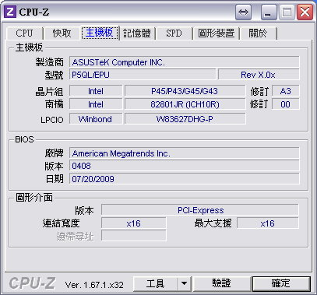Select the 82801JR (ICH10R) southbridge value
317x295 pixels.
pos(185,104)
